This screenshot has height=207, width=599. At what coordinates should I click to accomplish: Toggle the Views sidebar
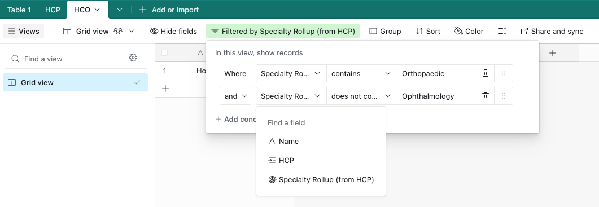tap(24, 32)
